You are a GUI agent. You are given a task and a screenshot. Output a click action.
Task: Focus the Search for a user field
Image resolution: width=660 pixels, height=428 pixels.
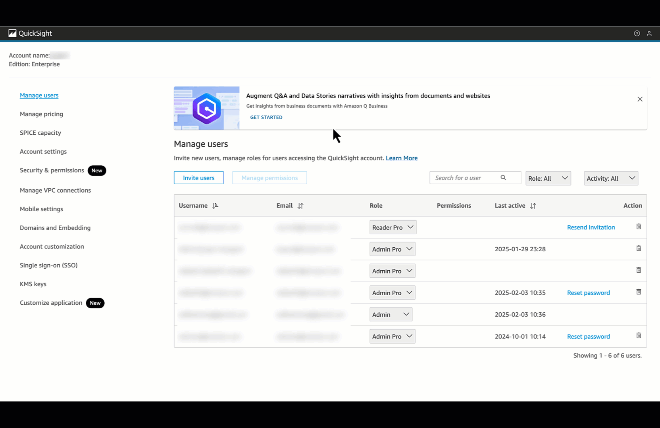475,178
